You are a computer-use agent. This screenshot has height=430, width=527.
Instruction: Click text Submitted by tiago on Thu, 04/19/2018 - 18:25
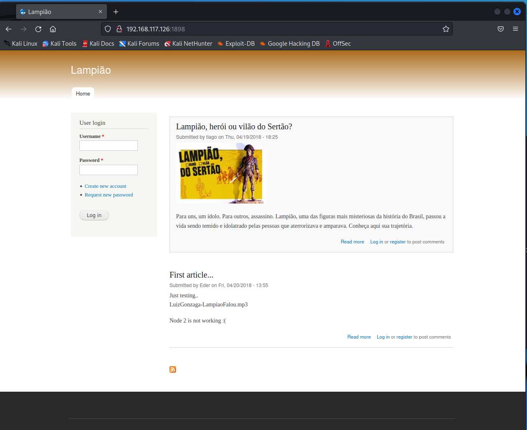[x=227, y=137]
